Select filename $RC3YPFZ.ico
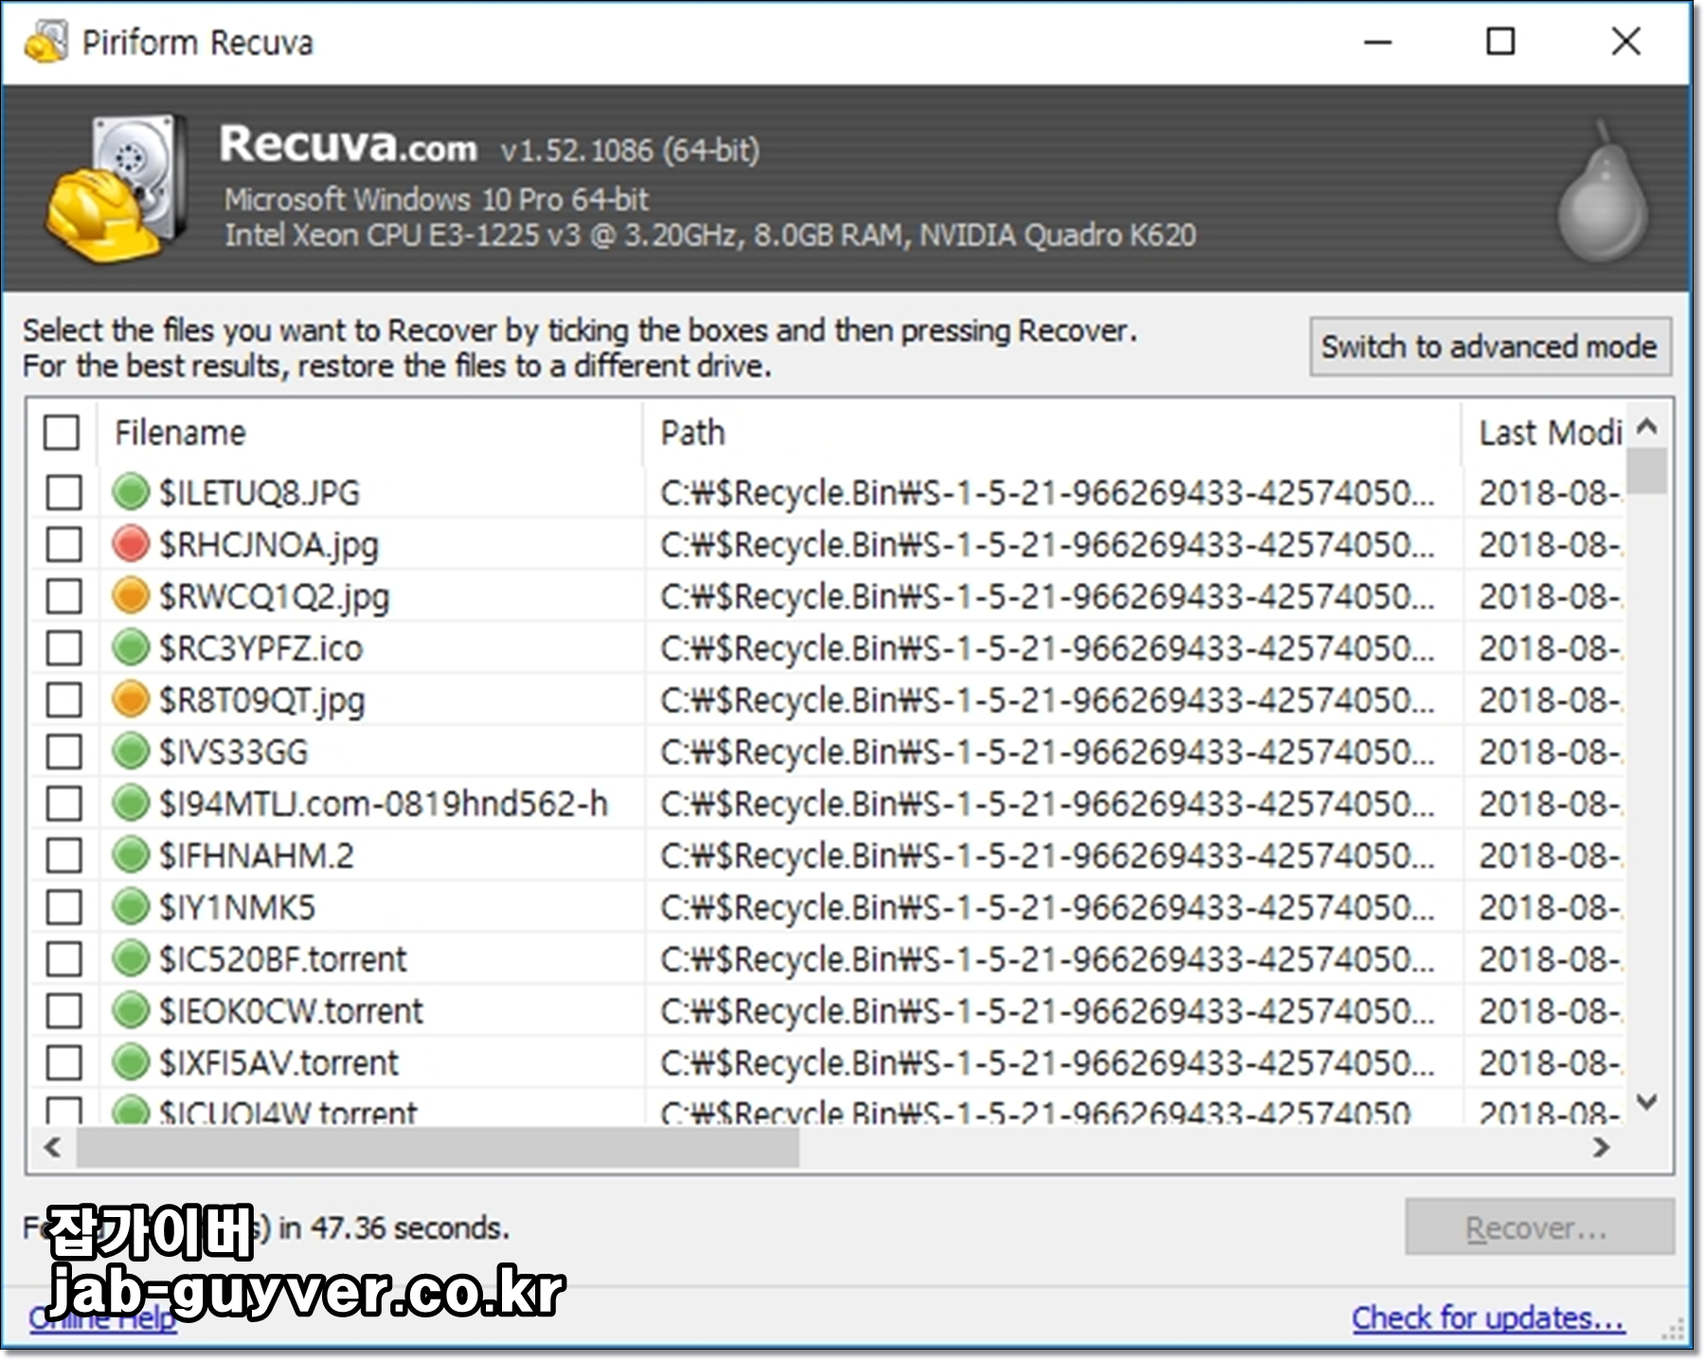Viewport: 1705px width, 1361px height. tap(260, 649)
